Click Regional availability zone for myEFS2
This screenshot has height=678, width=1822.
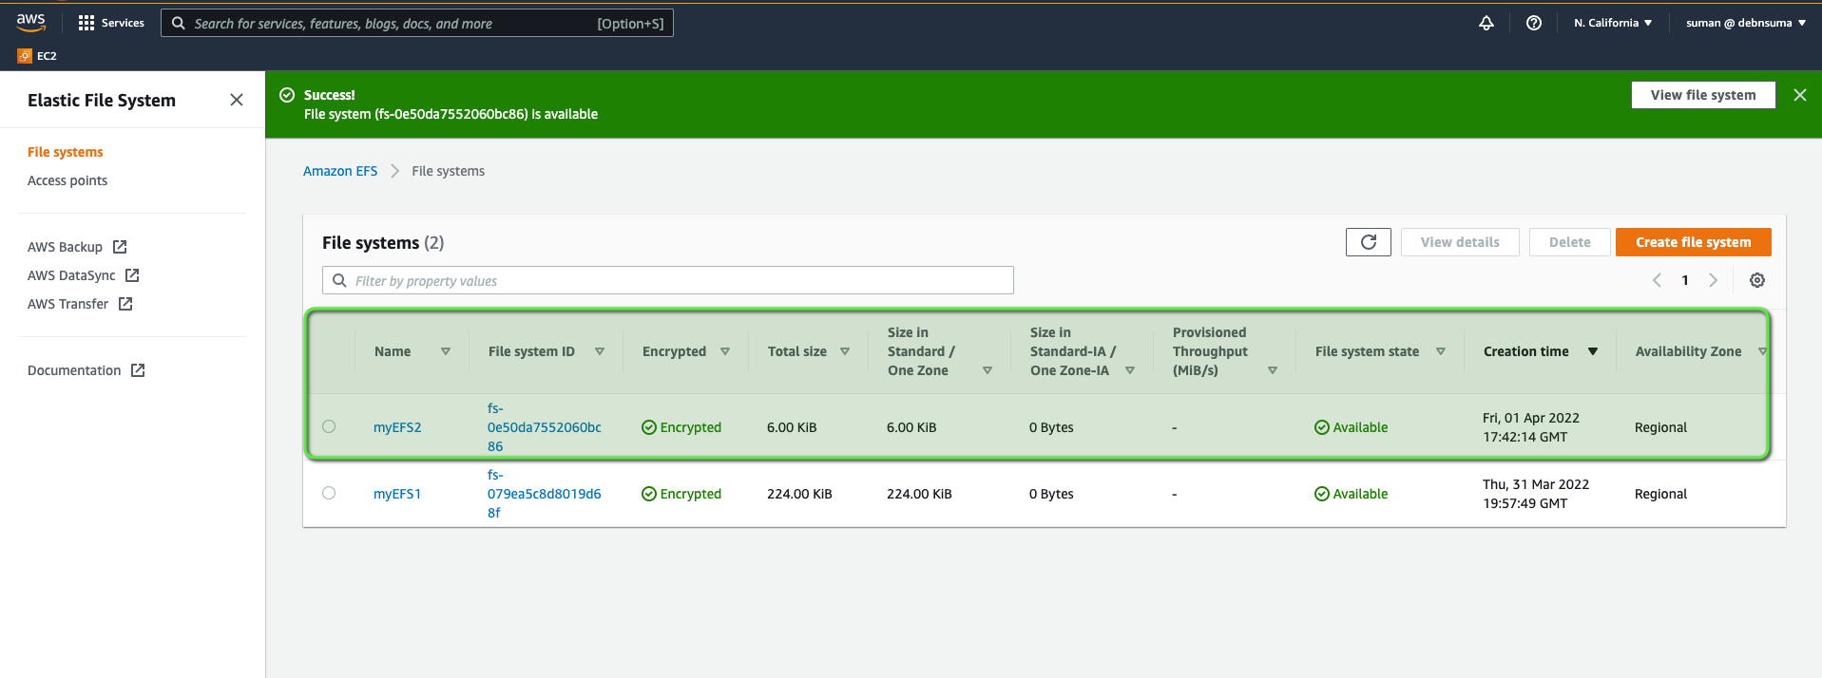click(x=1660, y=427)
